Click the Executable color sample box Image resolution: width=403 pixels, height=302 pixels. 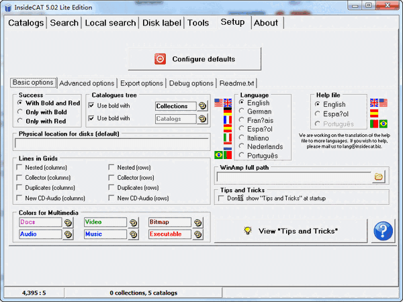[170, 234]
